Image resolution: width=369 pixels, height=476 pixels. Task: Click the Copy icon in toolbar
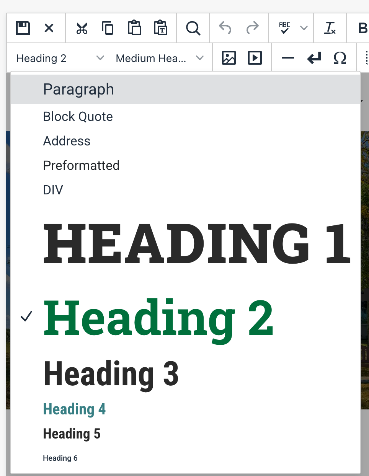click(108, 28)
